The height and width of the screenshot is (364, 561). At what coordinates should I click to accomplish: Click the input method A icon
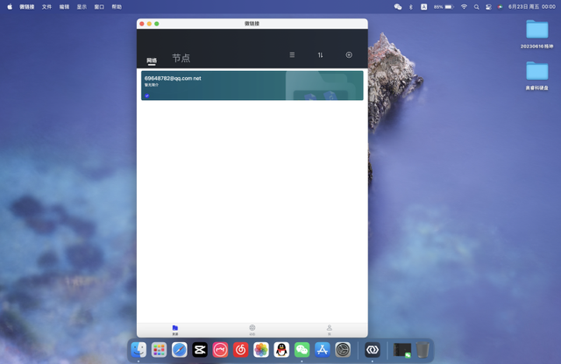click(423, 7)
